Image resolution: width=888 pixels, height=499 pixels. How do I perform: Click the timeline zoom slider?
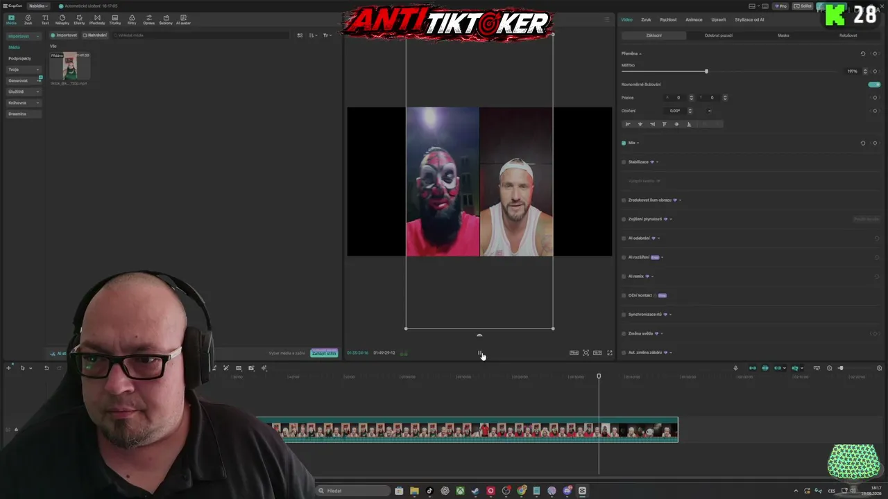click(x=854, y=368)
